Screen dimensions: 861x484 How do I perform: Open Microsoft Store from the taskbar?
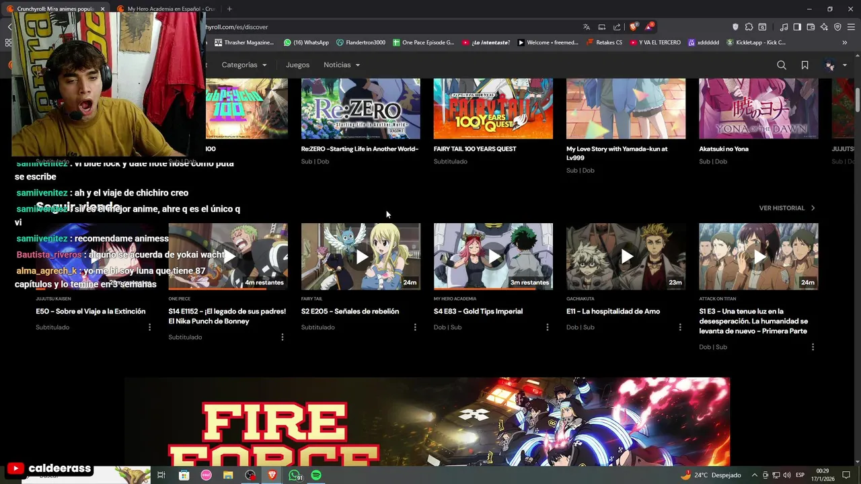coord(184,475)
